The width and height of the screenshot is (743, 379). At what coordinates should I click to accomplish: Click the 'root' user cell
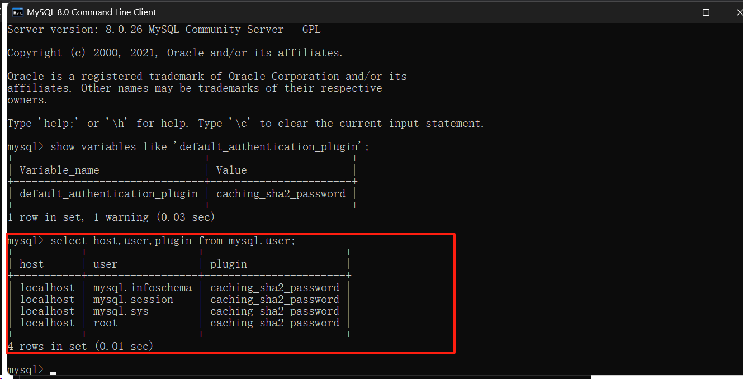point(105,323)
